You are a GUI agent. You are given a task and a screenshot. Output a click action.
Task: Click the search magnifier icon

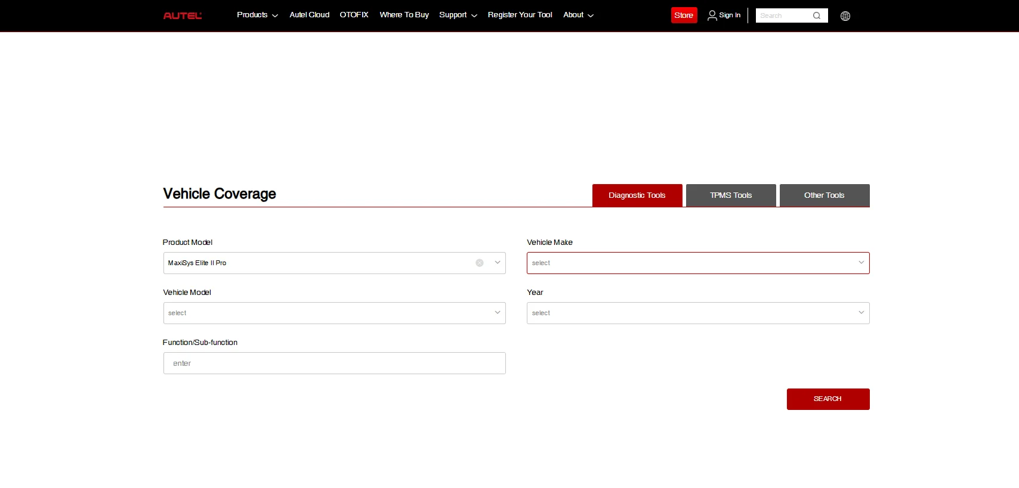(x=817, y=15)
